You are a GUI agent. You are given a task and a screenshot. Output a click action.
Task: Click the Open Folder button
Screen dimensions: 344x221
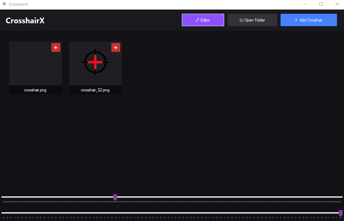[x=252, y=20]
